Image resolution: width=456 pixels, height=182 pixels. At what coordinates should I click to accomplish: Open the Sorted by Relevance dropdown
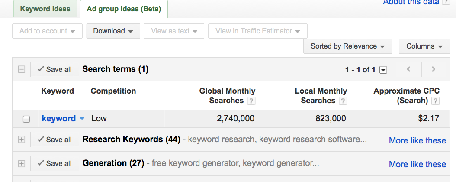[347, 46]
